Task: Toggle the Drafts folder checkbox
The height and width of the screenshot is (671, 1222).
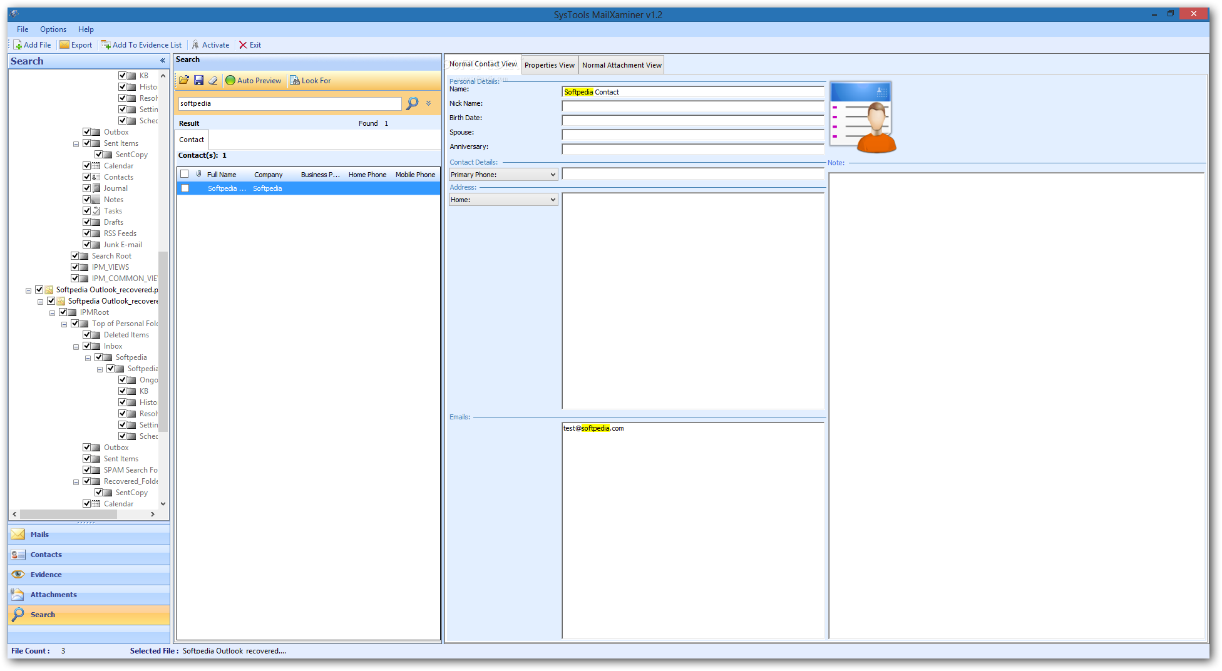Action: 87,222
